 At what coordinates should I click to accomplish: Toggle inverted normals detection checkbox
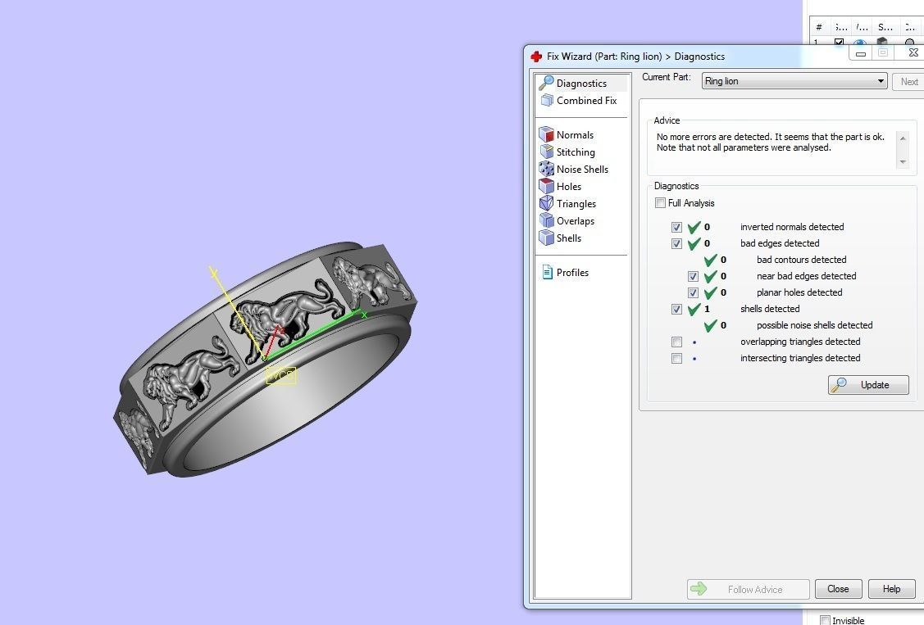tap(676, 227)
